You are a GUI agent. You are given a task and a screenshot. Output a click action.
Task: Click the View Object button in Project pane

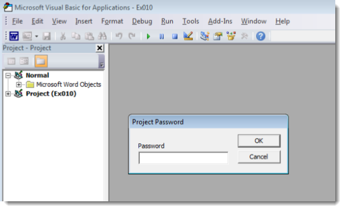click(x=24, y=61)
